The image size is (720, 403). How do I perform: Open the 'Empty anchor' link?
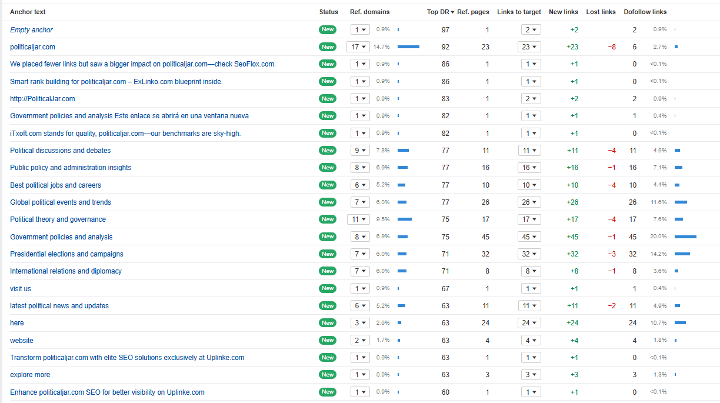[31, 30]
